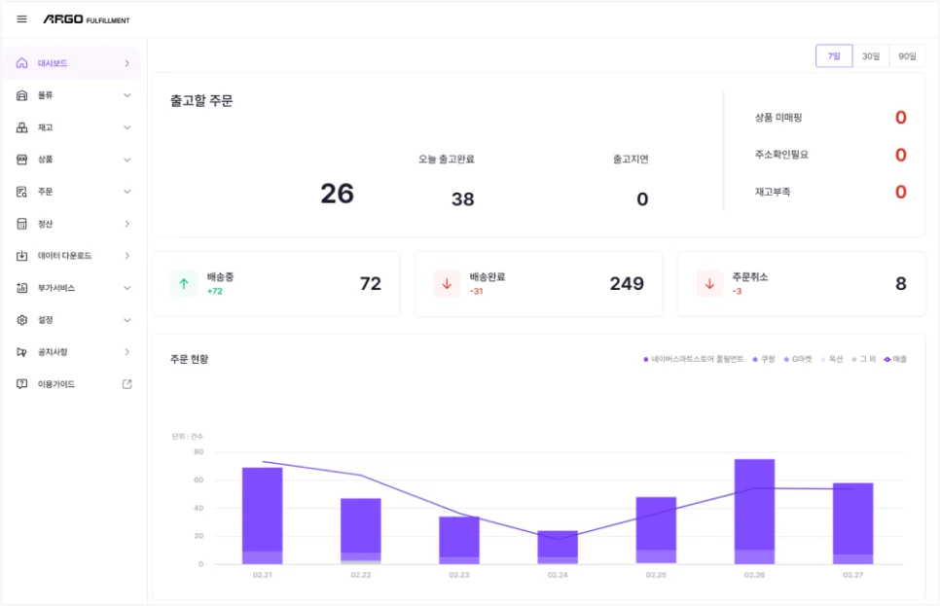Click the home icon beside 대시보드
This screenshot has width=940, height=606.
(x=21, y=63)
